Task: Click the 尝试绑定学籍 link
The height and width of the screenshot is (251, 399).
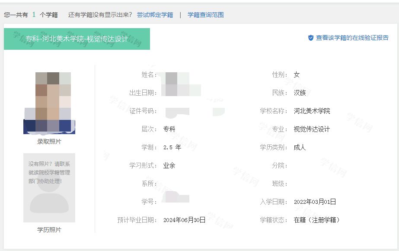Action: click(155, 15)
